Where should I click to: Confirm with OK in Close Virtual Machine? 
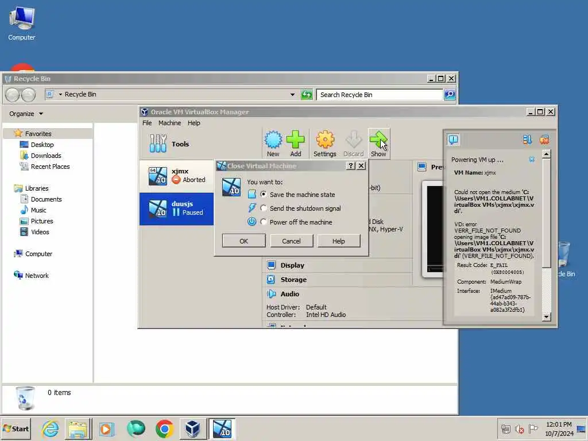pyautogui.click(x=243, y=241)
